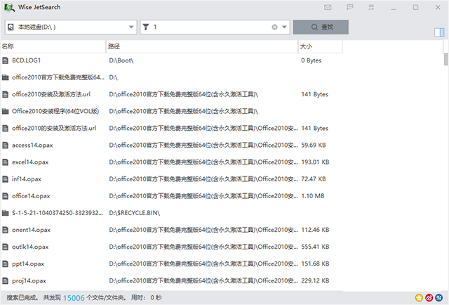Click the file icon for access14.opax
Screen dimensions: 449x305
click(x=5, y=145)
